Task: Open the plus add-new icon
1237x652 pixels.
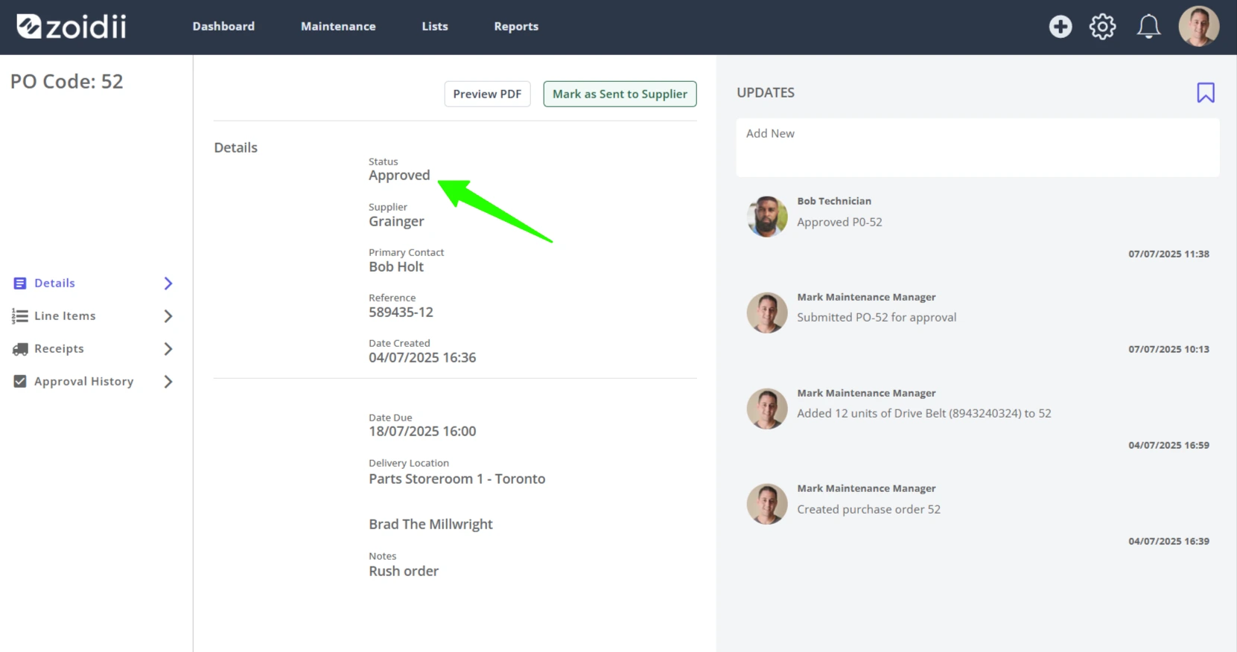Action: click(x=1060, y=27)
